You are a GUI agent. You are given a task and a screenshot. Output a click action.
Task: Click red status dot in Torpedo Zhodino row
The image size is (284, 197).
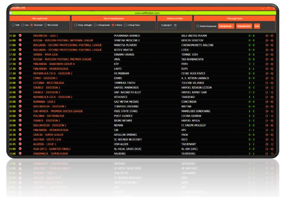coord(20,106)
